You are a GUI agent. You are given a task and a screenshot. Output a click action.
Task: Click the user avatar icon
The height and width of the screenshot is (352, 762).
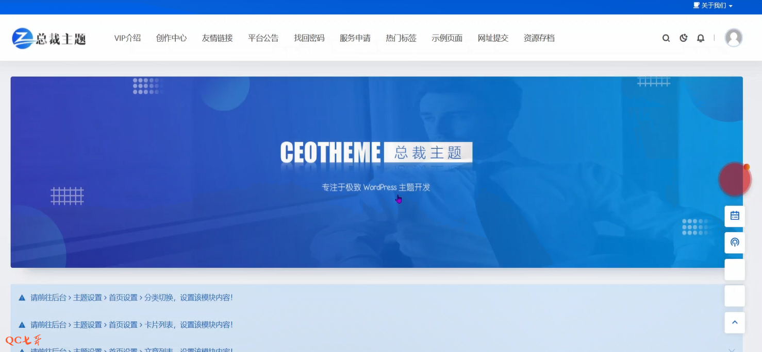[733, 38]
